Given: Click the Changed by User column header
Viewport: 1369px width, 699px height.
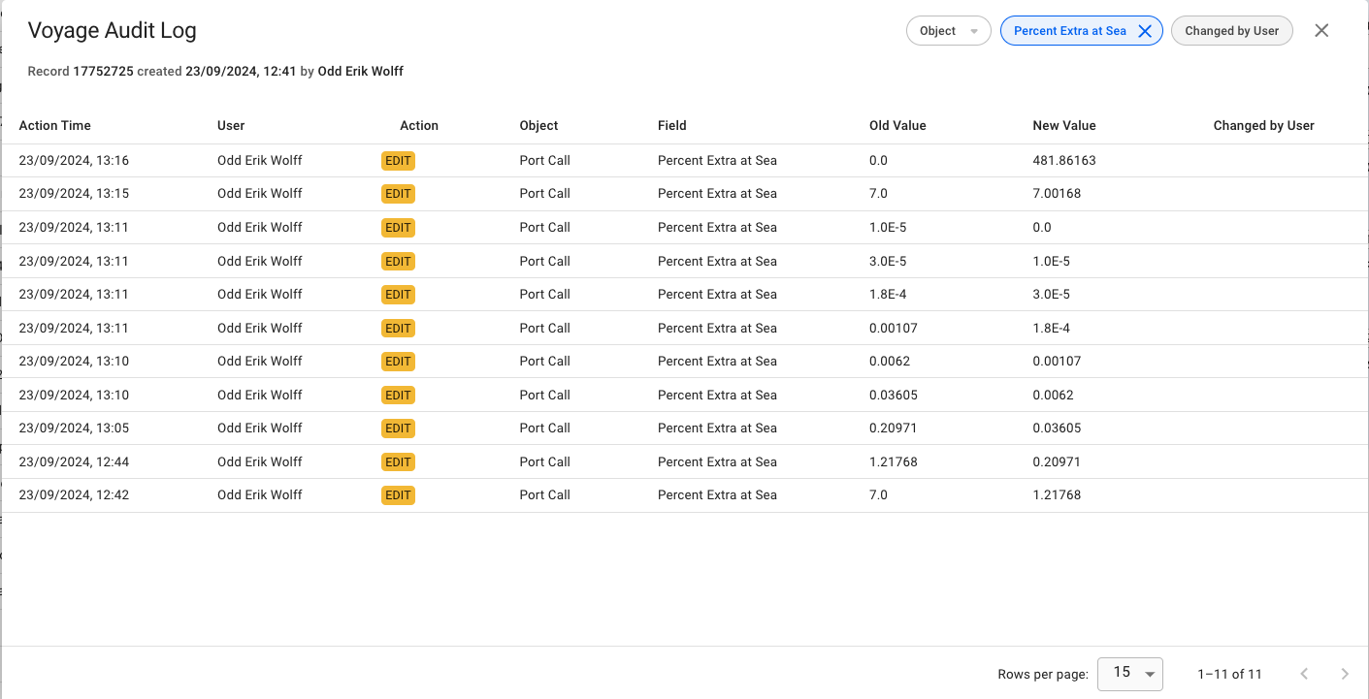Looking at the screenshot, I should (x=1263, y=125).
